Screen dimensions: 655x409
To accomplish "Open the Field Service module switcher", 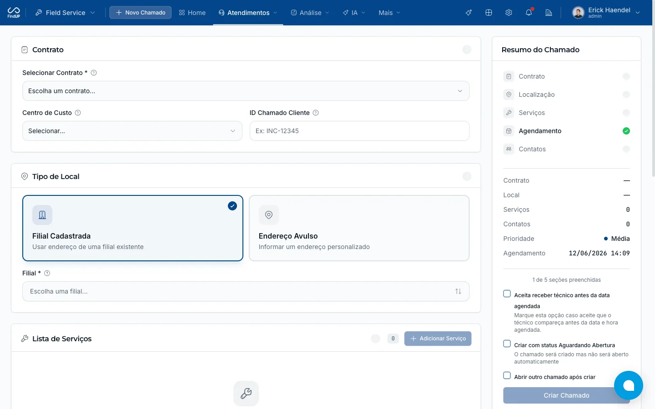I will pyautogui.click(x=65, y=13).
